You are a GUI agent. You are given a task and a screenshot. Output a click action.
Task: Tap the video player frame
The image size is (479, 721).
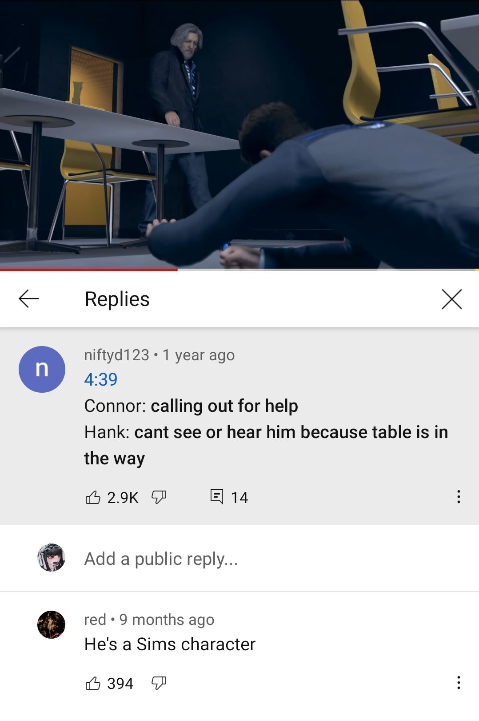[x=239, y=134]
